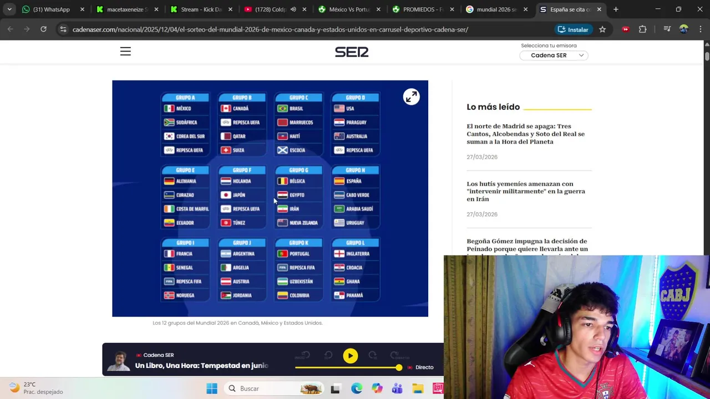Open the browser extensions puzzle icon
Viewport: 710px width, 399px height.
coord(642,29)
